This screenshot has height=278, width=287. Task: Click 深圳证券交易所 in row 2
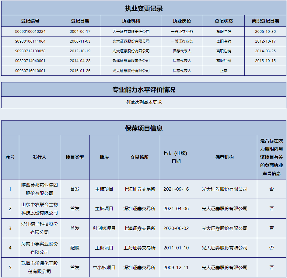click(139, 209)
